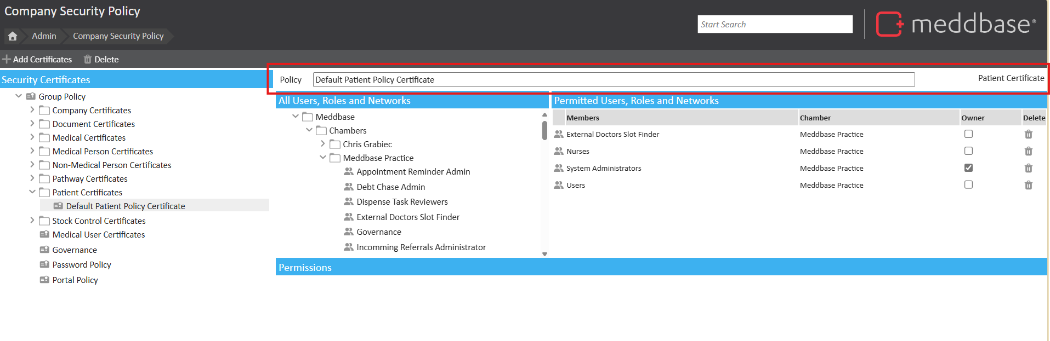Expand the Chris Grabiec chamber node
Viewport: 1050px width, 341px height.
pos(323,144)
